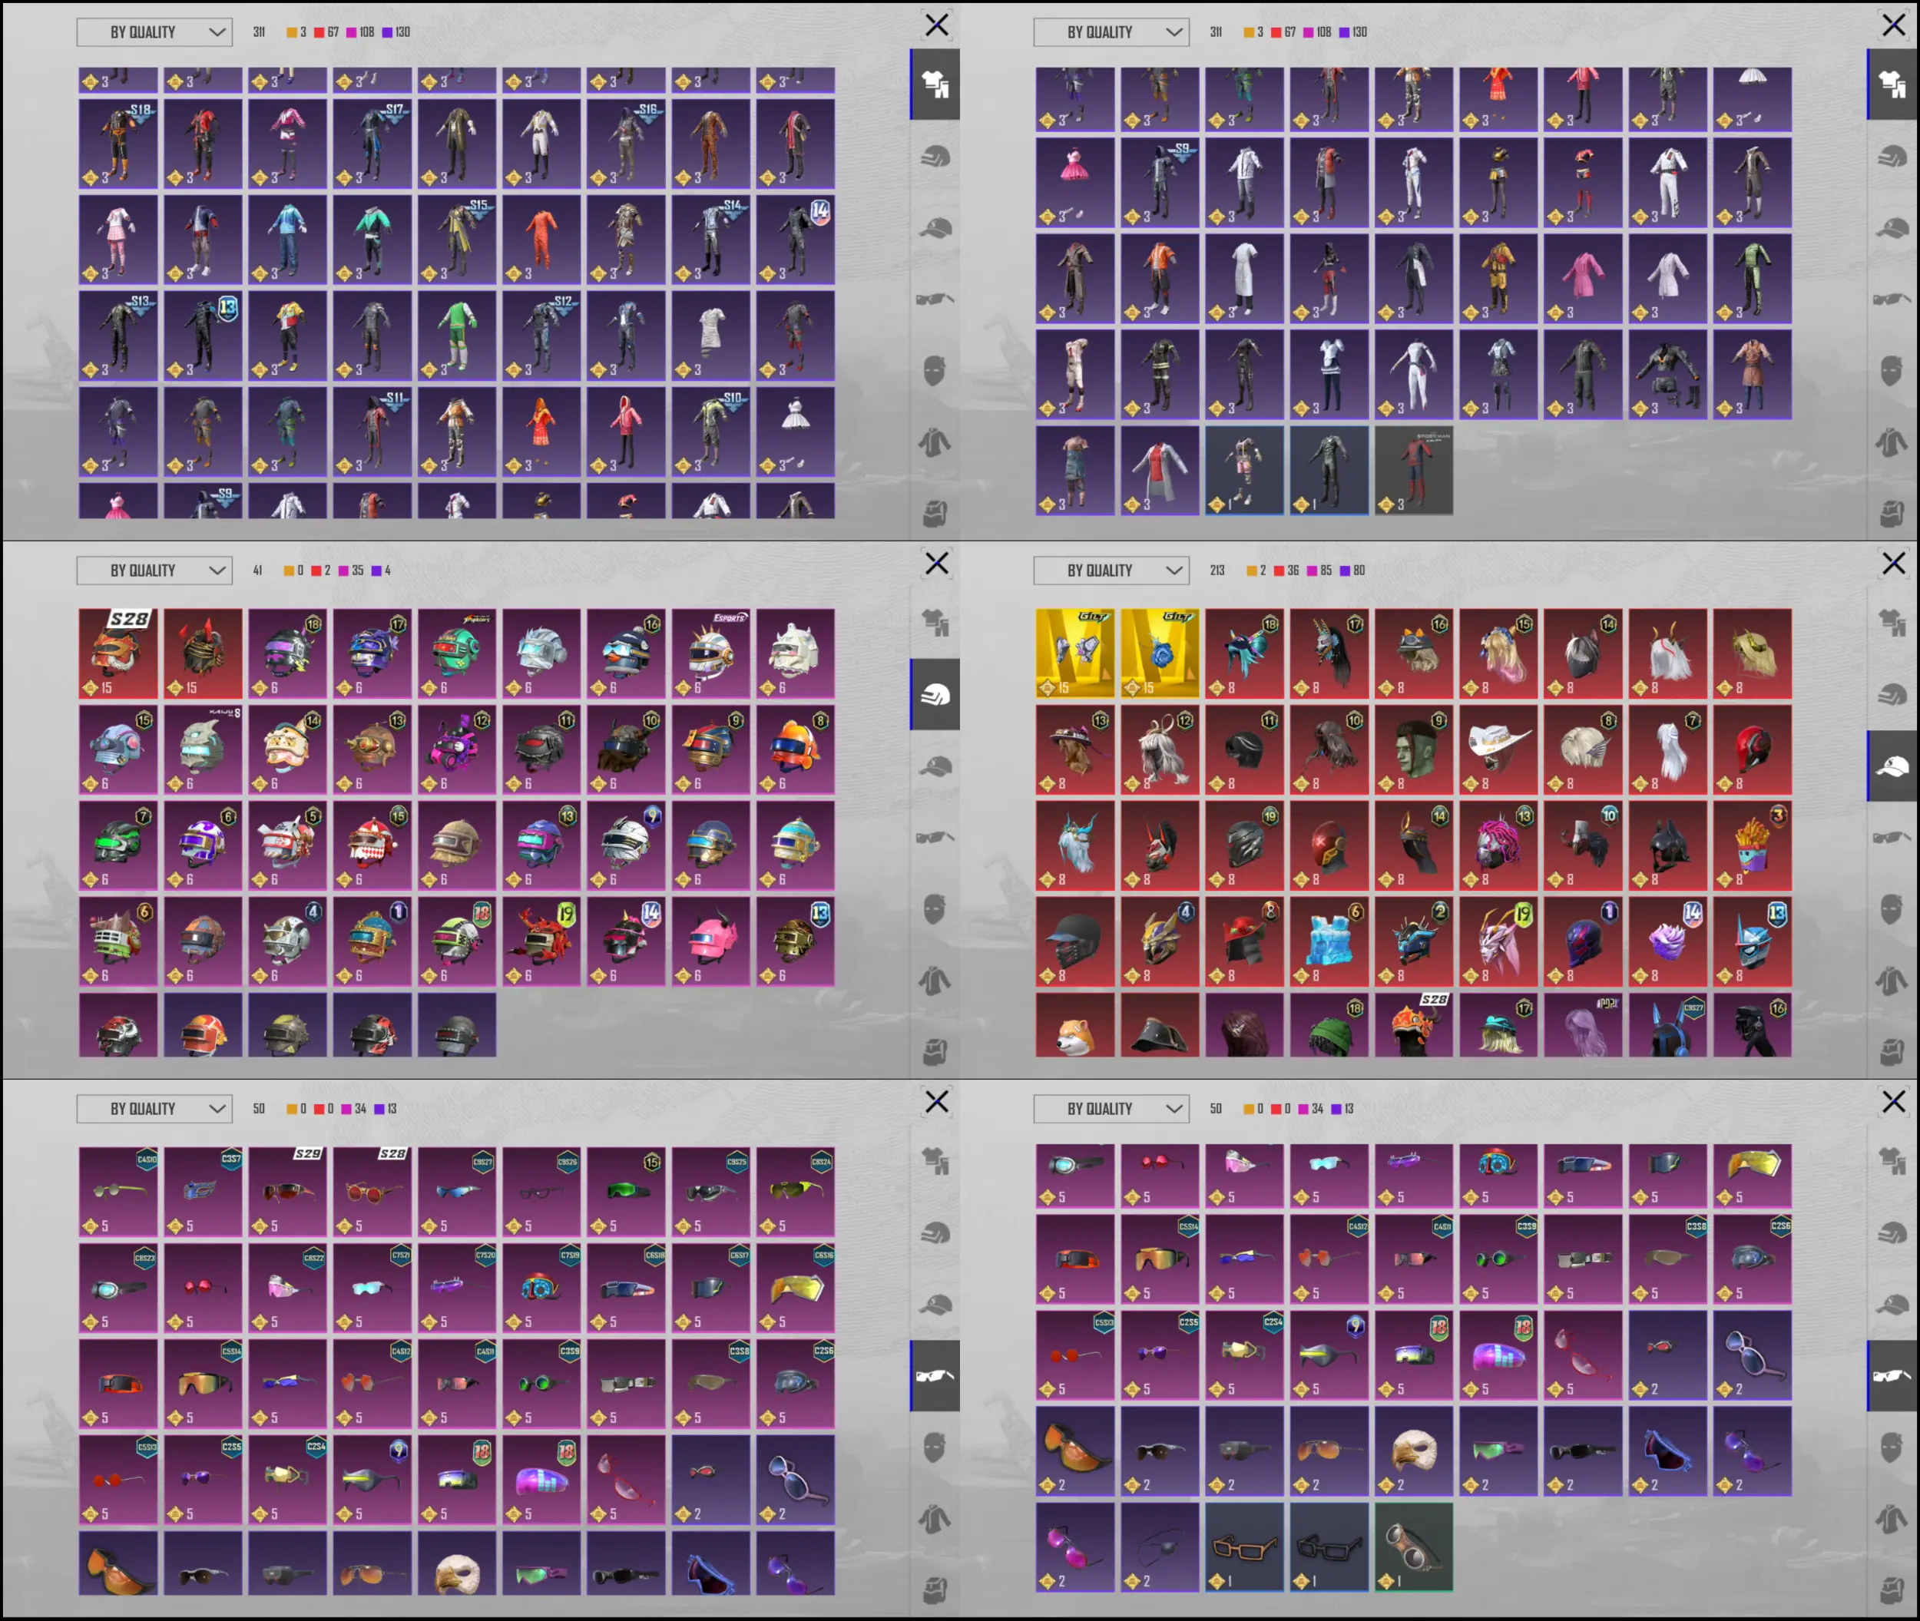The width and height of the screenshot is (1920, 1621).
Task: Select the french fries headwear item
Action: 1752,845
